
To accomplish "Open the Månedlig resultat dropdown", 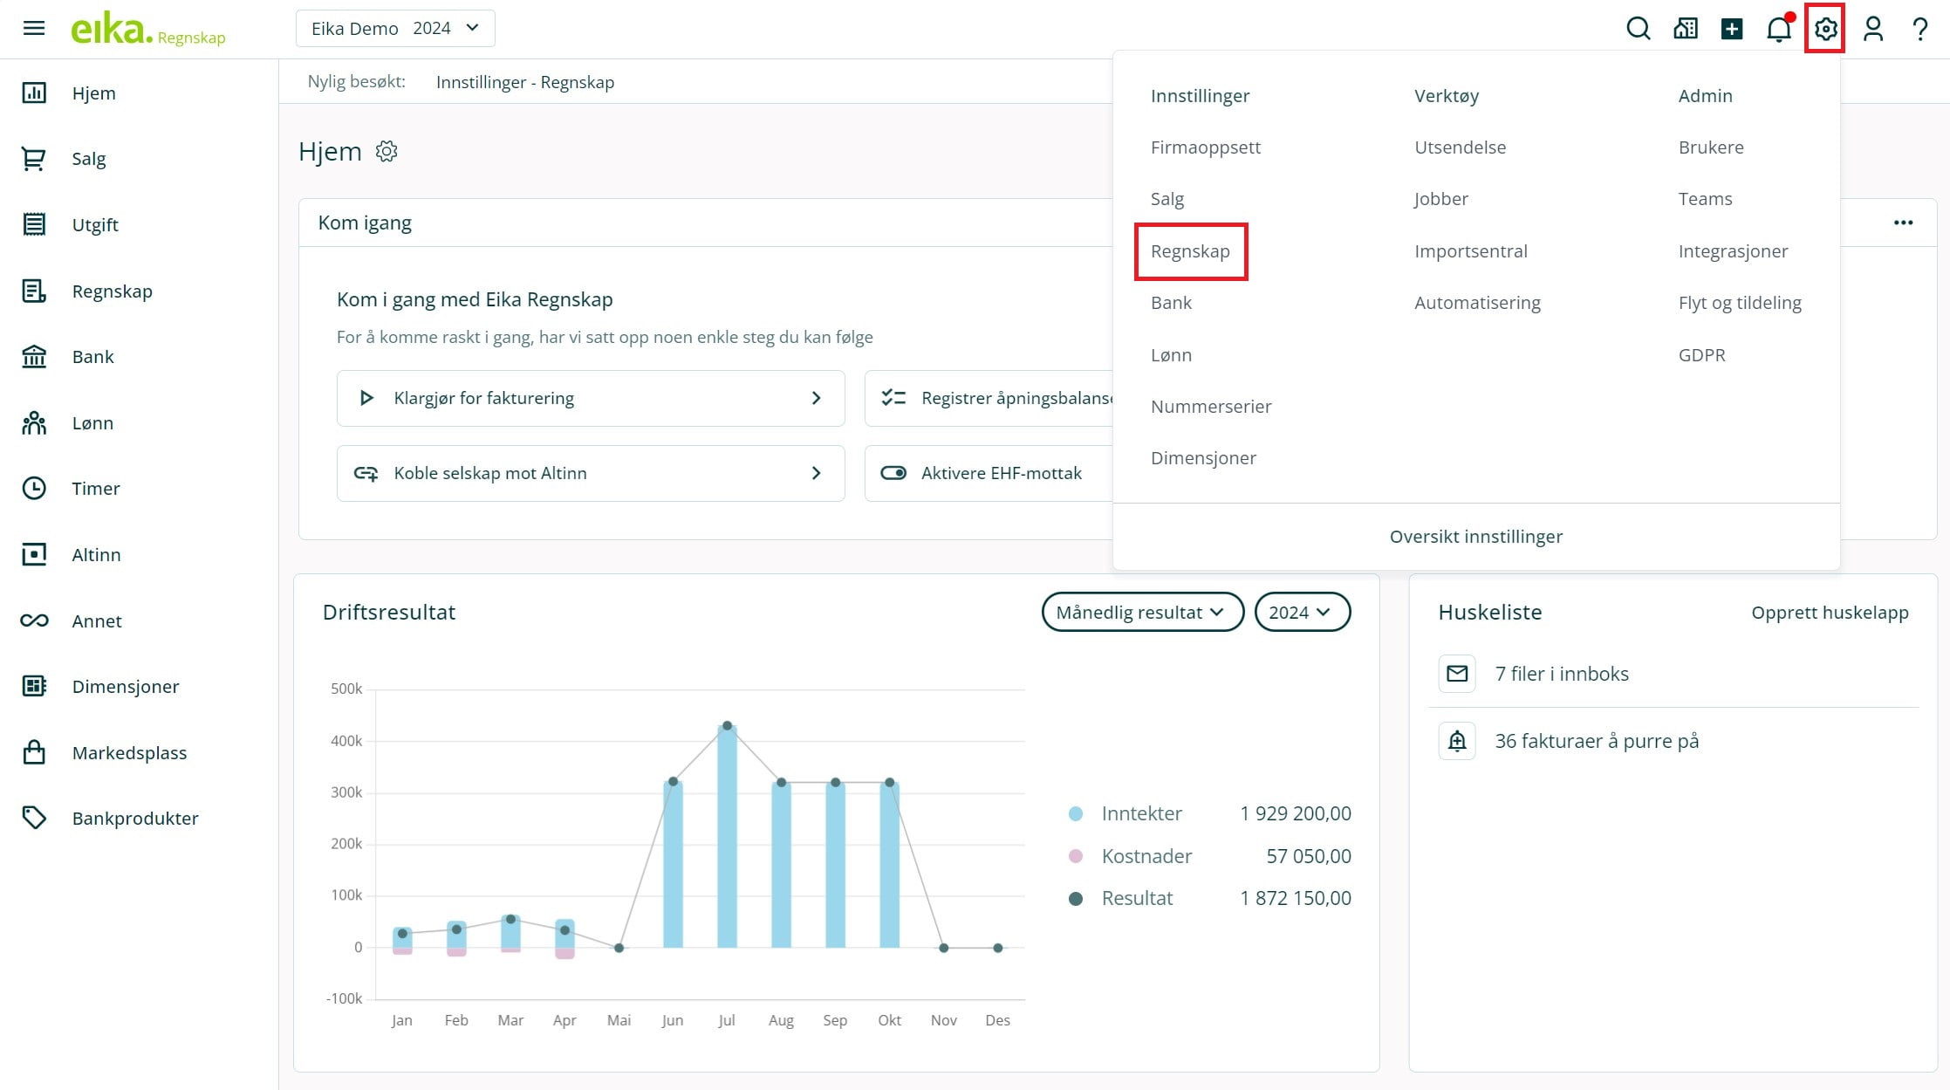I will [1141, 612].
